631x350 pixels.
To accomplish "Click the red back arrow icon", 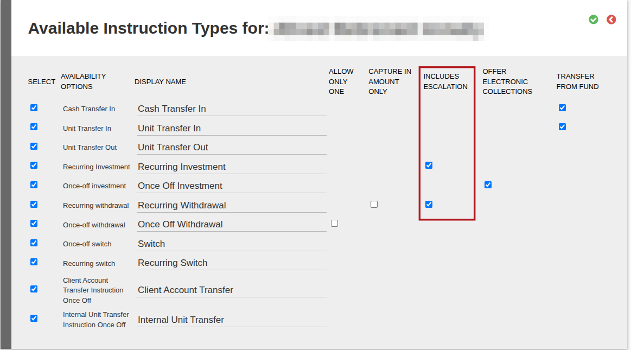I will click(611, 20).
